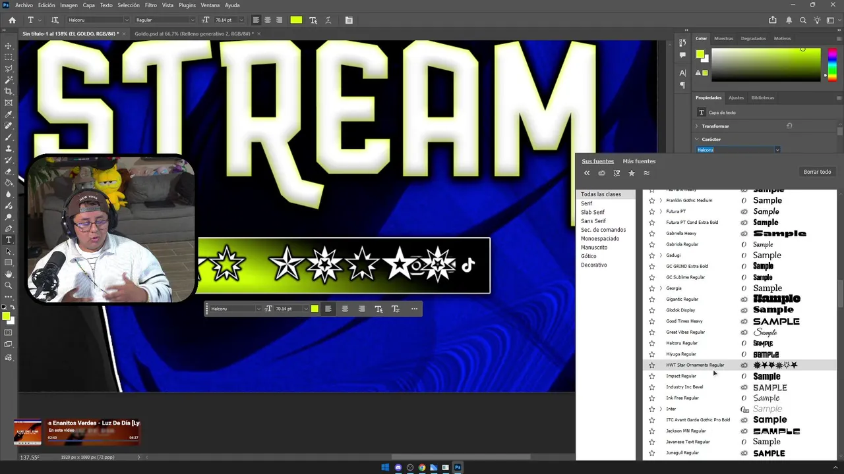The width and height of the screenshot is (844, 474).
Task: Favorite the Jackson MN Regular star
Action: click(652, 431)
